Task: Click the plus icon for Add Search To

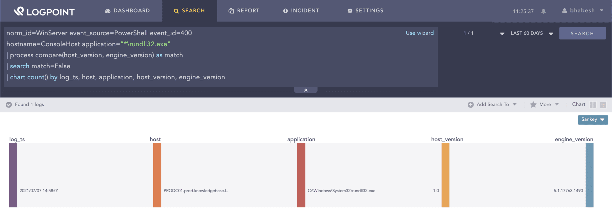Action: pos(471,105)
